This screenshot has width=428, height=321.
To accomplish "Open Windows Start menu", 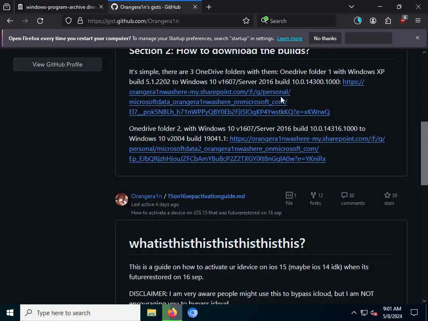I will (10, 313).
